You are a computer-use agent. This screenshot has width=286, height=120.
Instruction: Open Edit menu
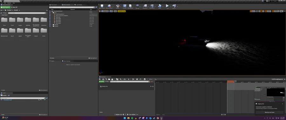(x=5, y=3)
